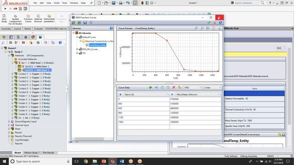Delete curve row with red X icon

coord(174,88)
